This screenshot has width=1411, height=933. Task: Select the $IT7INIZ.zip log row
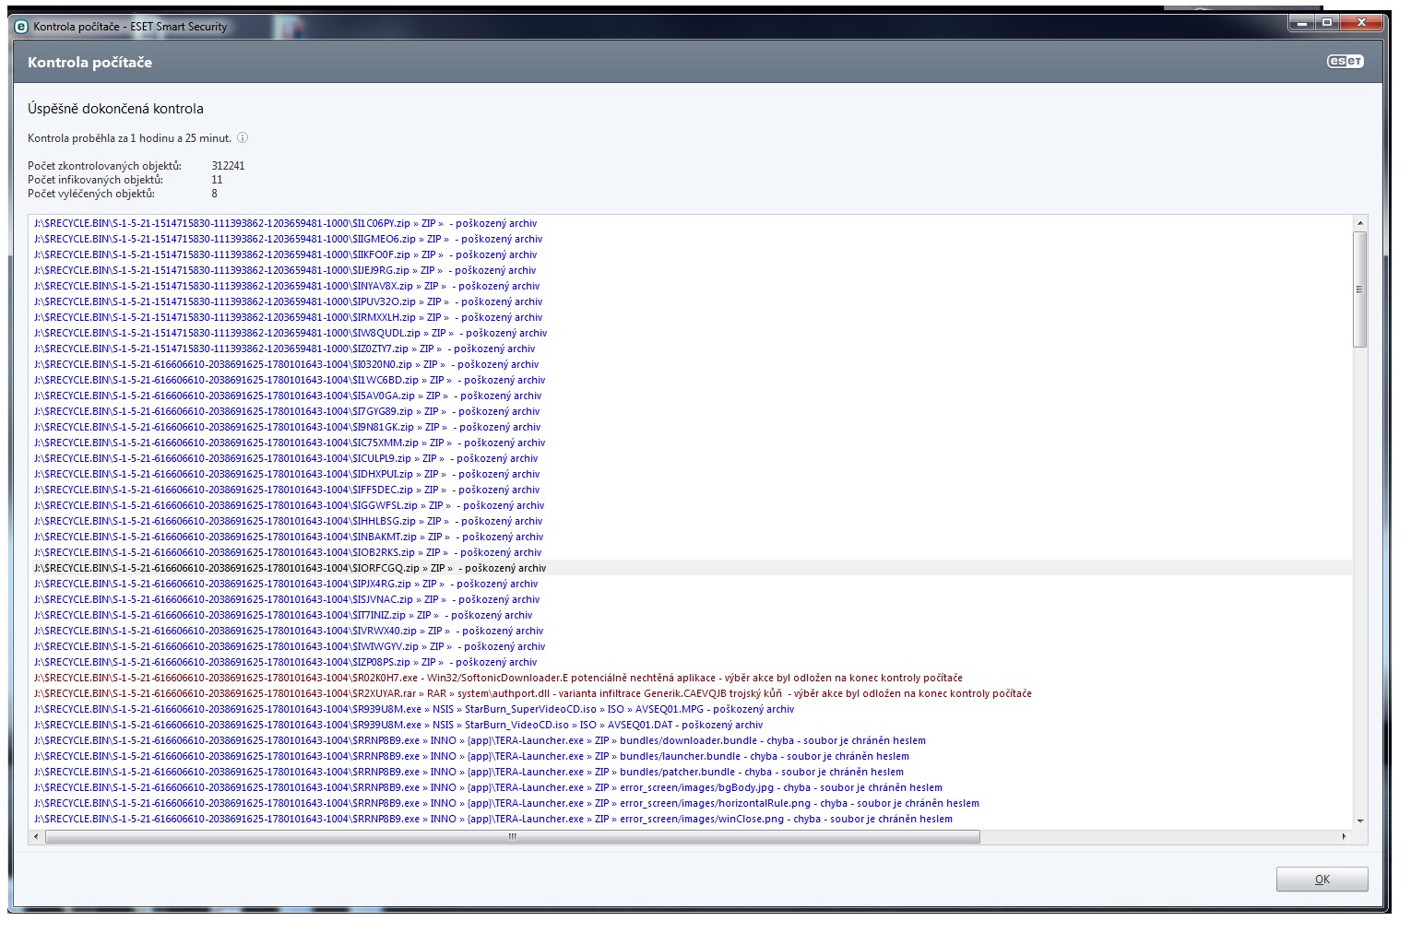[x=692, y=615]
